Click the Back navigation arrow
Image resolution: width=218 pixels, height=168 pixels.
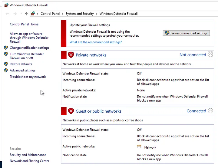7,14
